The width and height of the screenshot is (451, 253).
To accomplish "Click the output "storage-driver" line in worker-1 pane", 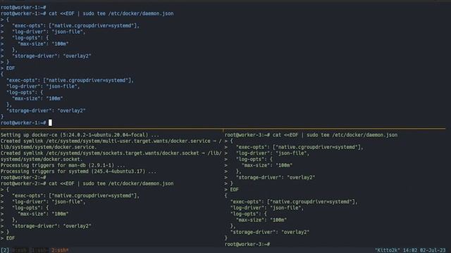I will 46,110.
